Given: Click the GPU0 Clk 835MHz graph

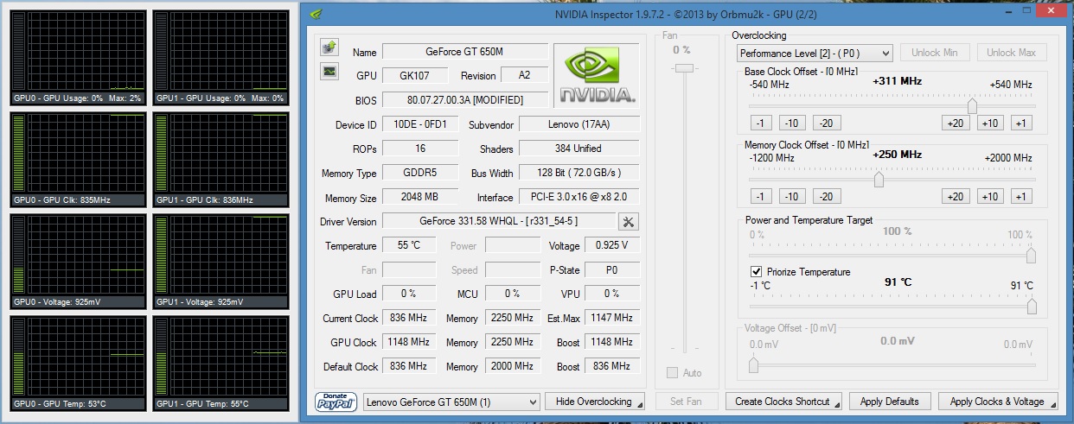Looking at the screenshot, I should [77, 159].
